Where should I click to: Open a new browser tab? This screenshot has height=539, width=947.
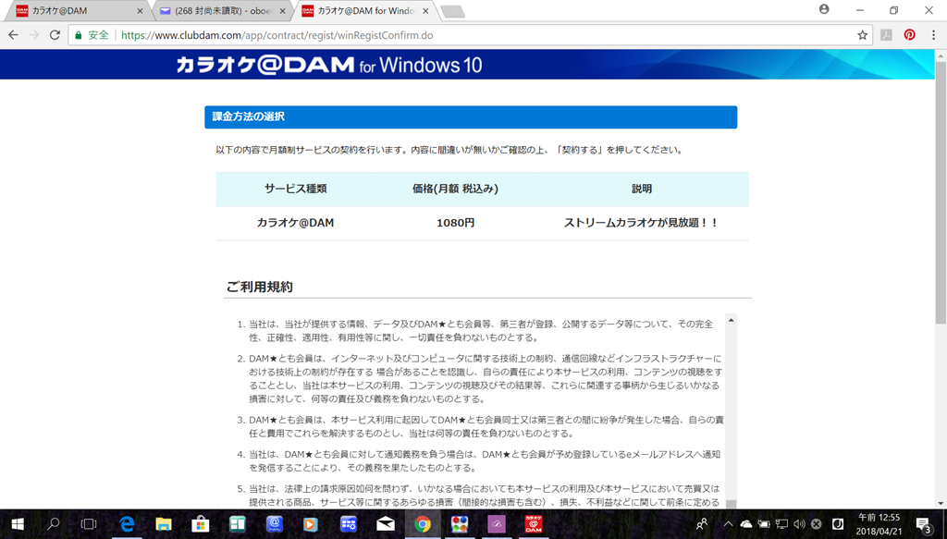[452, 11]
